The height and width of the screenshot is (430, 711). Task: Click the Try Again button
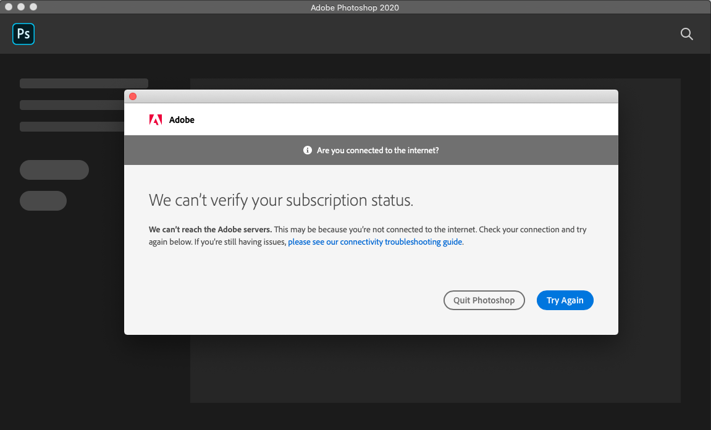565,300
